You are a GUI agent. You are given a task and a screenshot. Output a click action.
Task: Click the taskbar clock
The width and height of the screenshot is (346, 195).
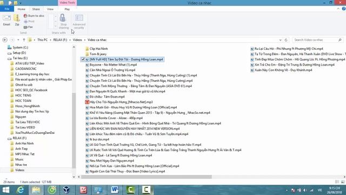[x=335, y=190]
